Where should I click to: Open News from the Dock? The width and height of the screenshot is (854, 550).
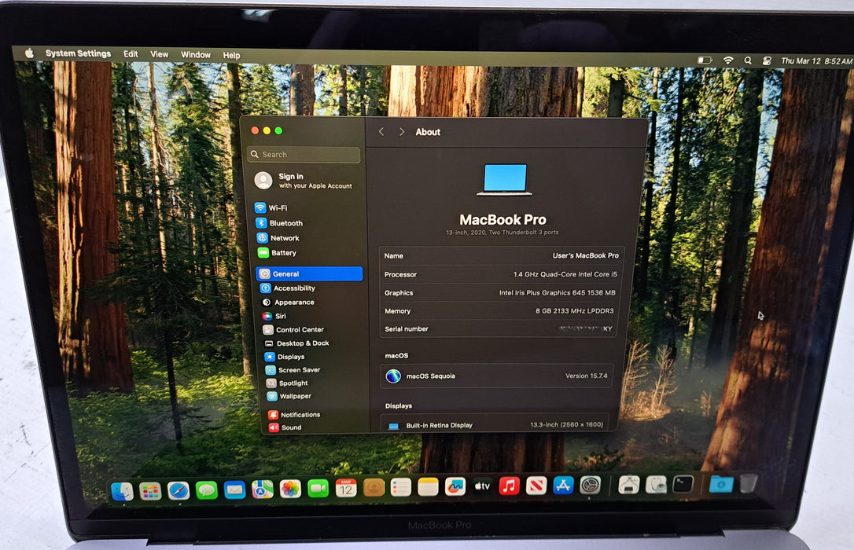click(536, 486)
